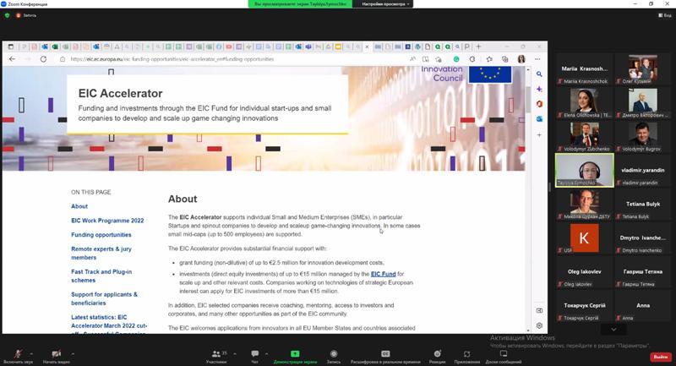Click the View button at top right
This screenshot has width=676, height=366.
click(665, 15)
